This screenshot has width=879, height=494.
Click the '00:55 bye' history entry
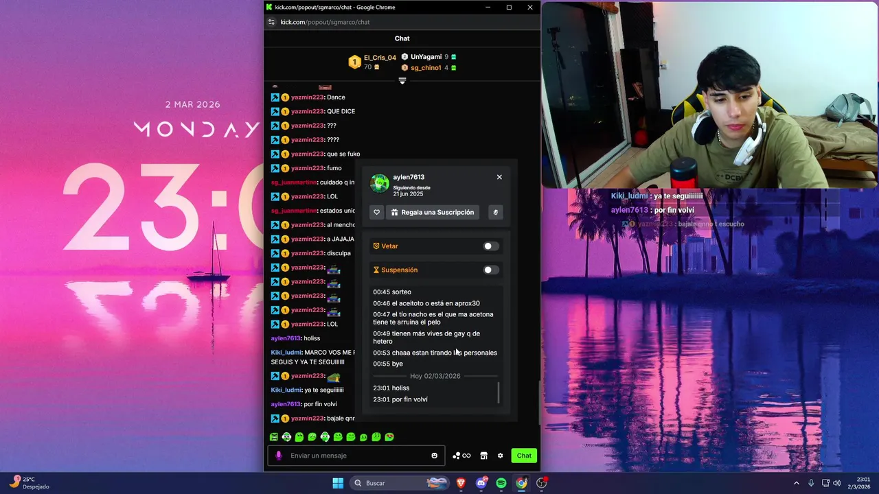click(x=388, y=364)
